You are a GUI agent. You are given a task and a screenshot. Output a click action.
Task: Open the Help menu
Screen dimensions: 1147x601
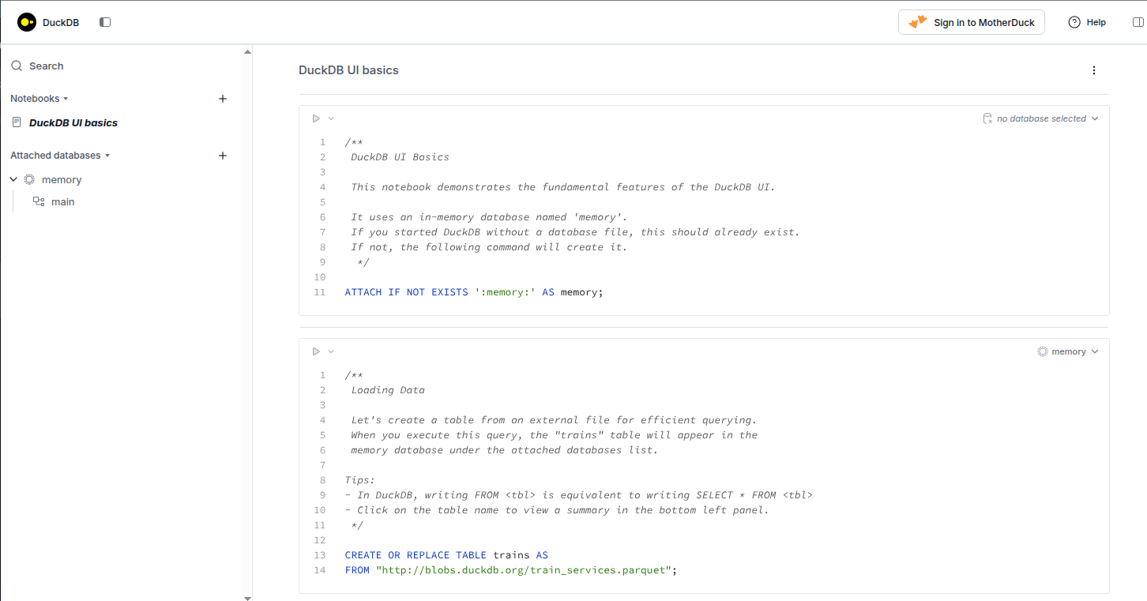(x=1087, y=22)
